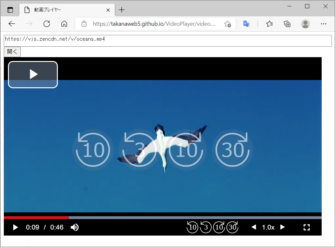Rewind 10 seconds using control bar icon
Image resolution: width=335 pixels, height=247 pixels.
pyautogui.click(x=192, y=227)
